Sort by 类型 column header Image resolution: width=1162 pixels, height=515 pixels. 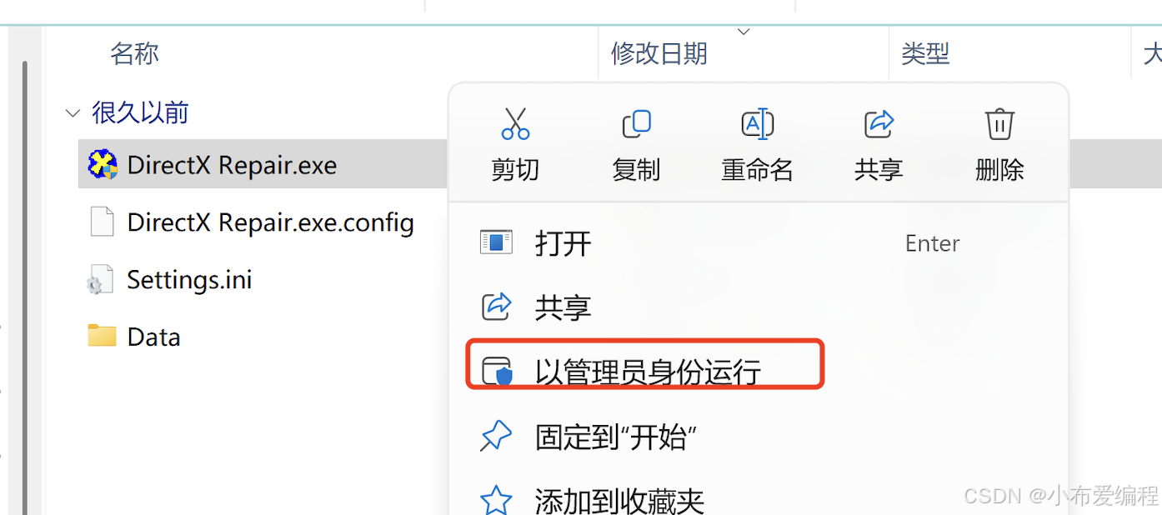coord(925,54)
